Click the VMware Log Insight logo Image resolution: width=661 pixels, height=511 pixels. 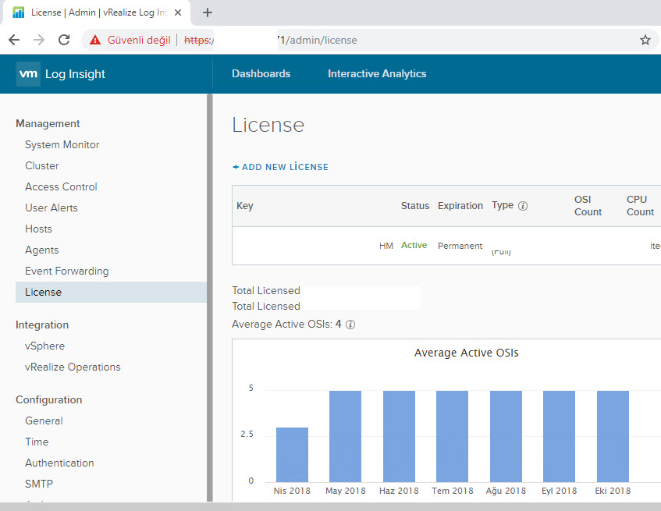tap(61, 74)
